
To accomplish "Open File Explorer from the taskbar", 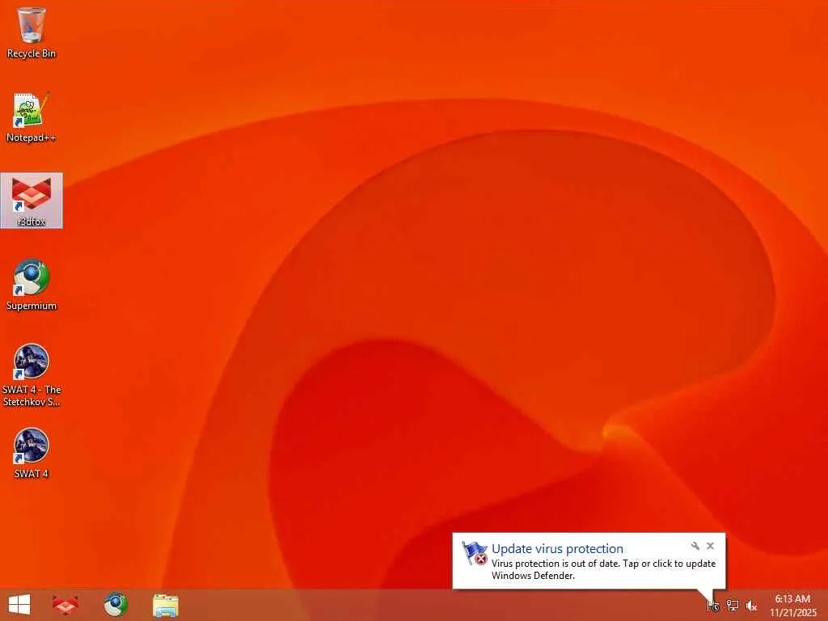I will 165,605.
